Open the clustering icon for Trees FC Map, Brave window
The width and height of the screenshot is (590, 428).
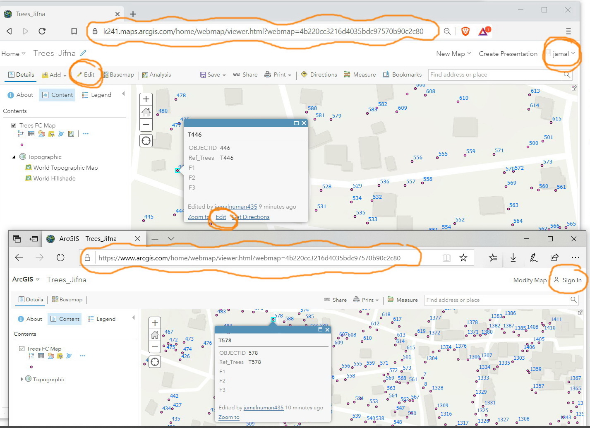61,134
